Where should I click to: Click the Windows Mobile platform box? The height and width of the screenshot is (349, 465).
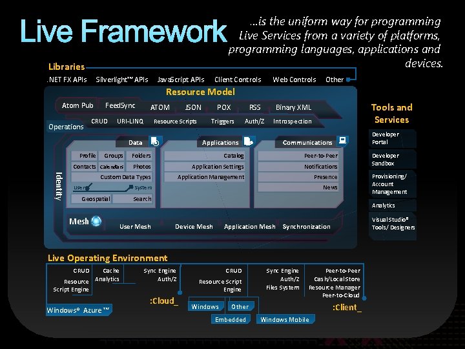coord(285,320)
